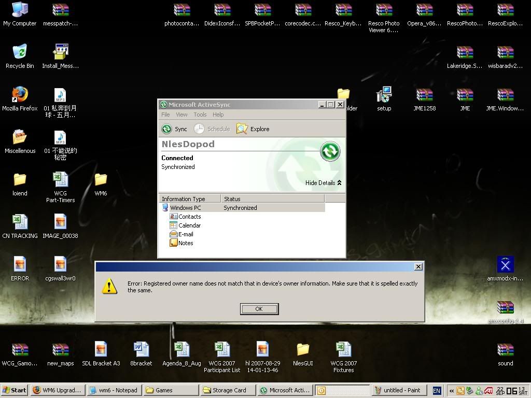
Task: Select the CN TRACKING Excel file icon
Action: click(x=20, y=222)
